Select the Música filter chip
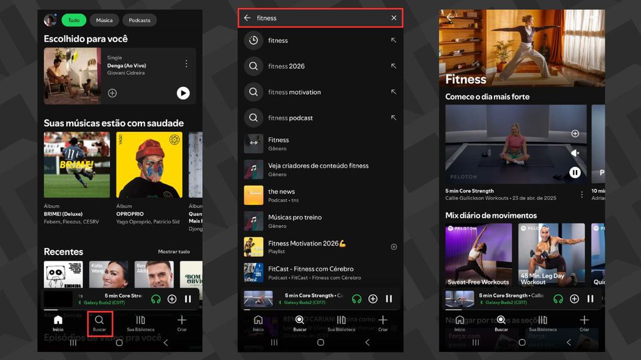 [x=105, y=20]
